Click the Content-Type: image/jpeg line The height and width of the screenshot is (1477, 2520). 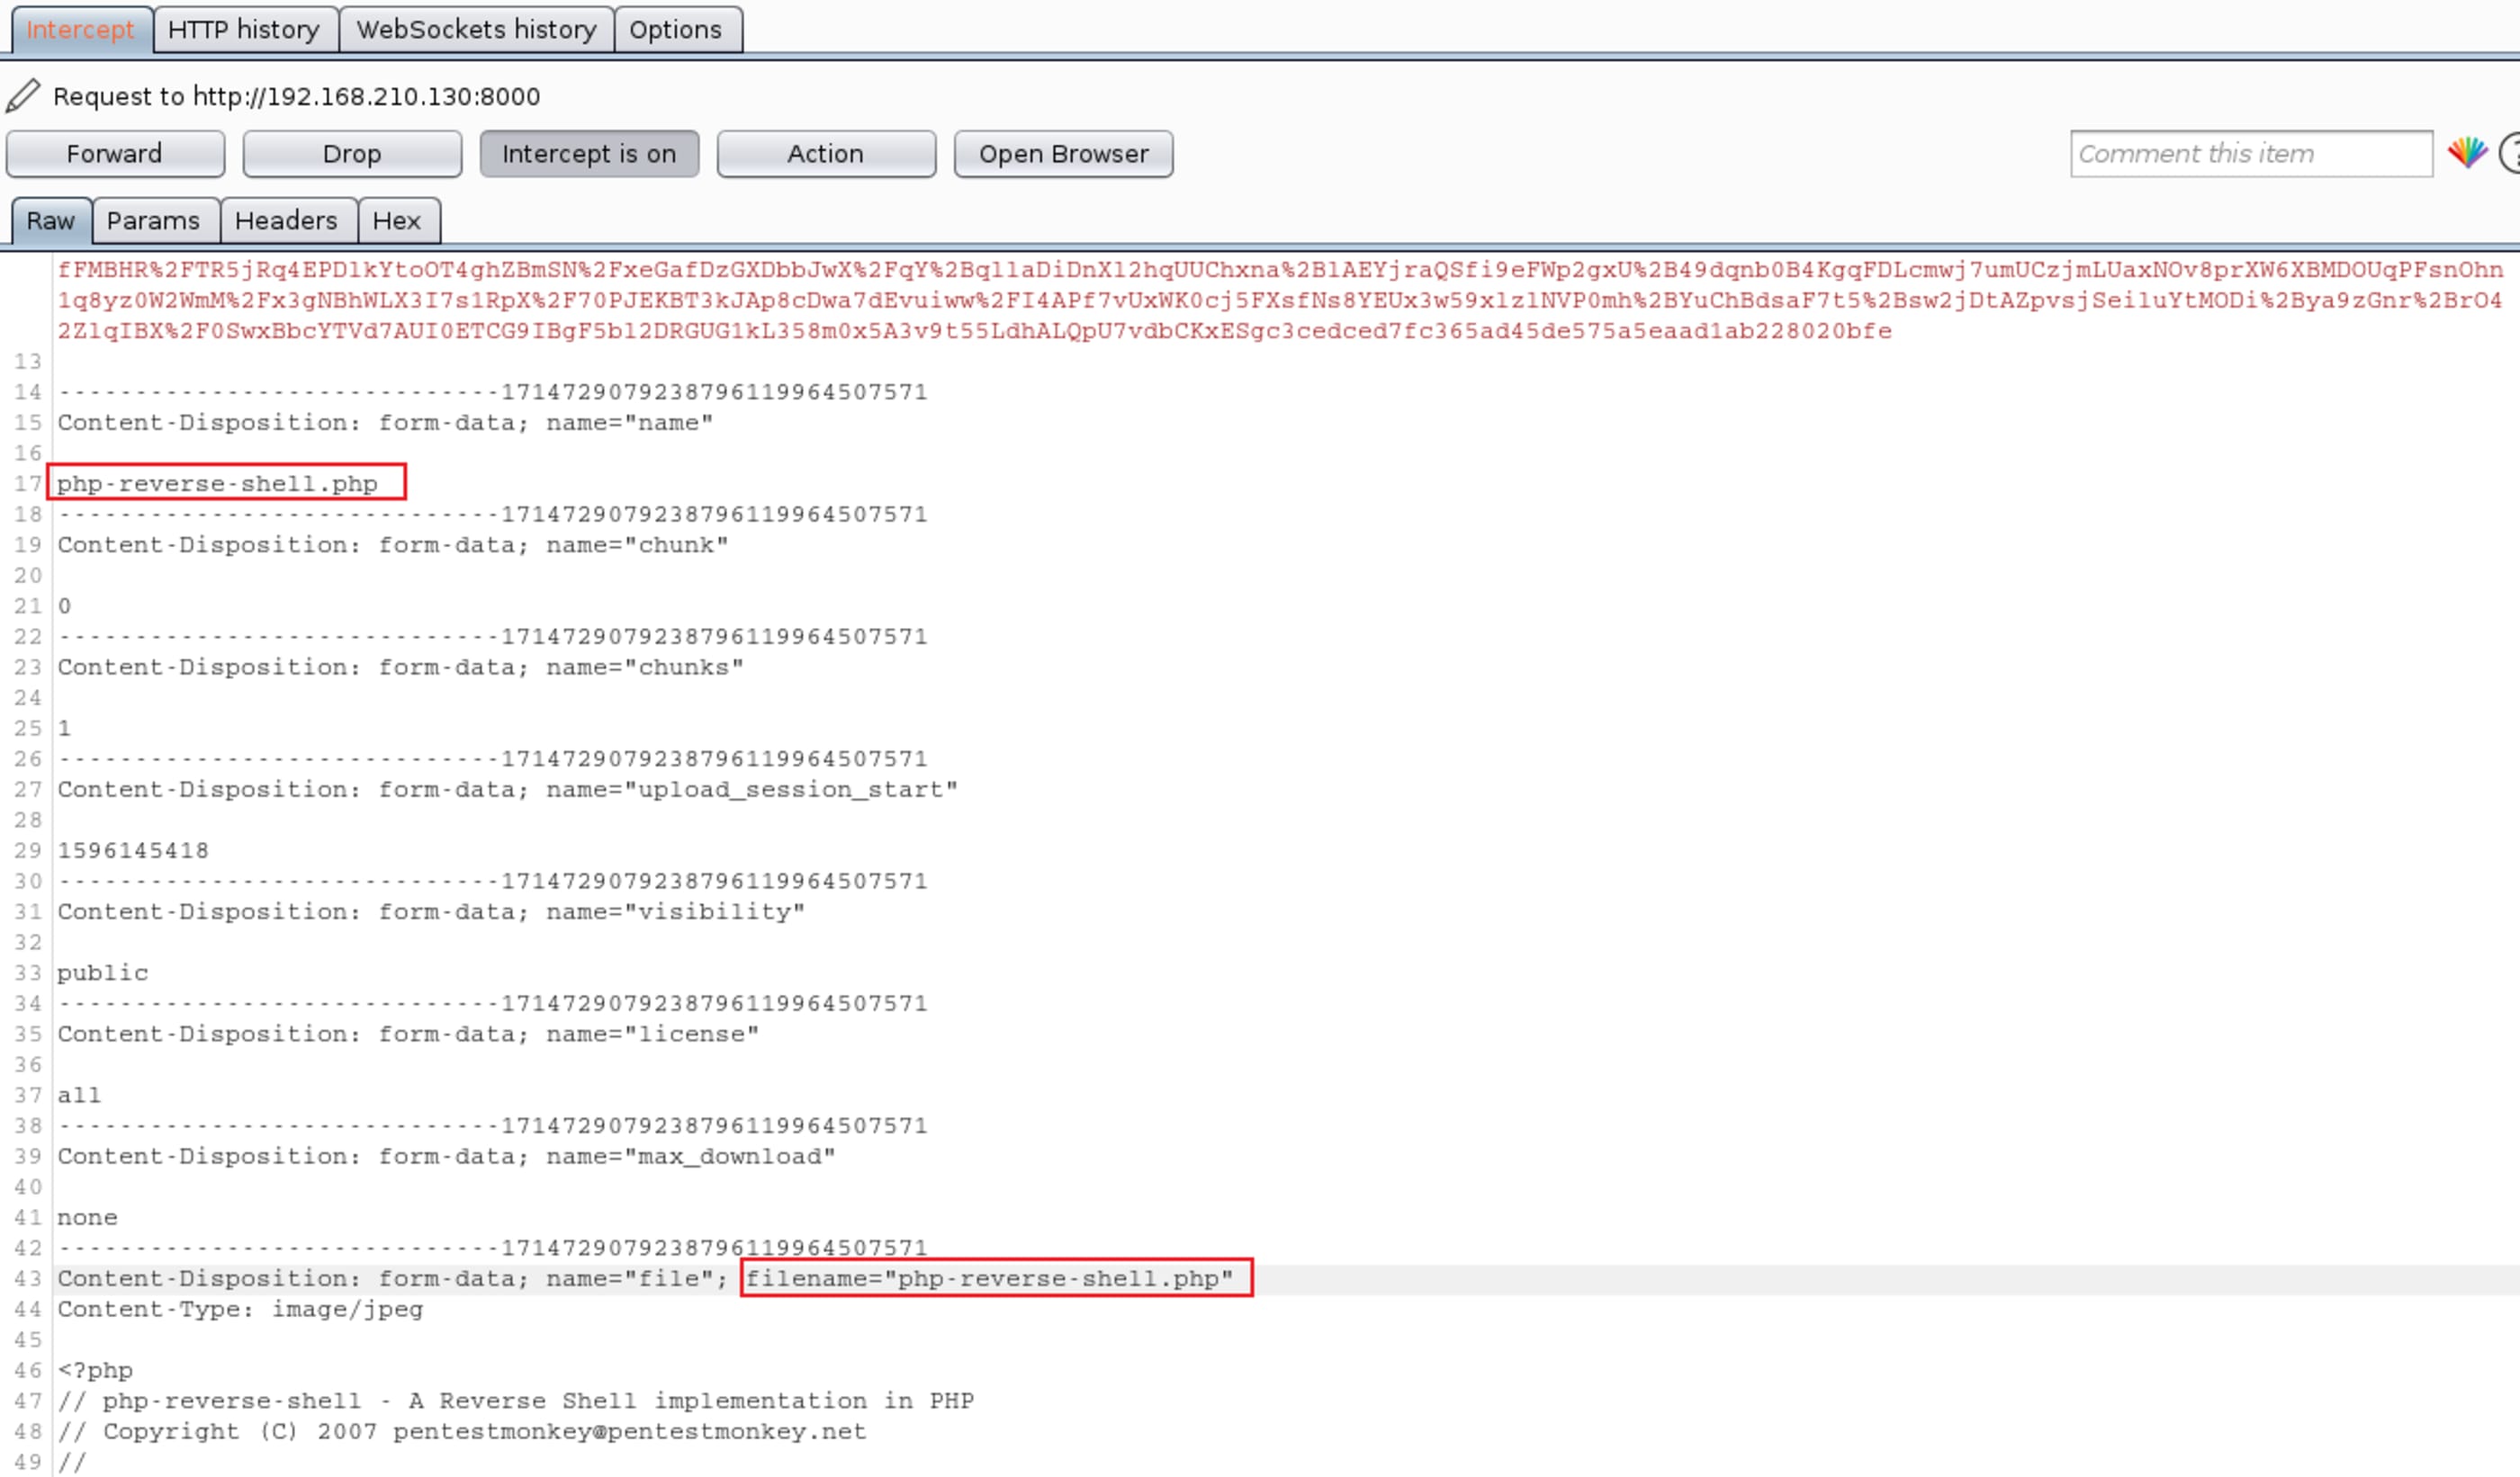point(240,1309)
